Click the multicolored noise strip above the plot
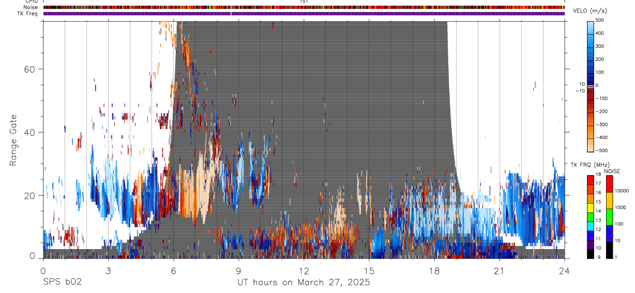Screen dimensions: 635x293 click(304, 7)
